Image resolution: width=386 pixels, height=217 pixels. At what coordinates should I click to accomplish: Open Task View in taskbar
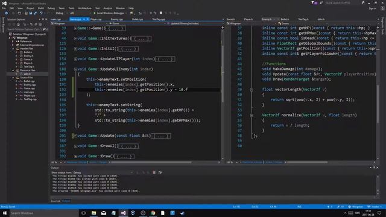click(x=83, y=213)
